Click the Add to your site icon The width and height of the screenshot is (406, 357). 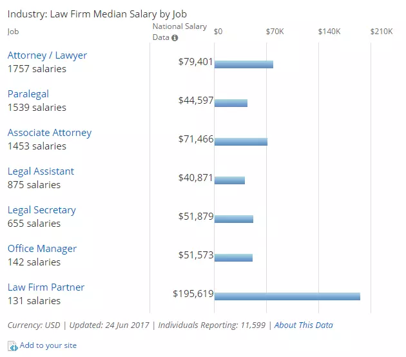tap(13, 346)
